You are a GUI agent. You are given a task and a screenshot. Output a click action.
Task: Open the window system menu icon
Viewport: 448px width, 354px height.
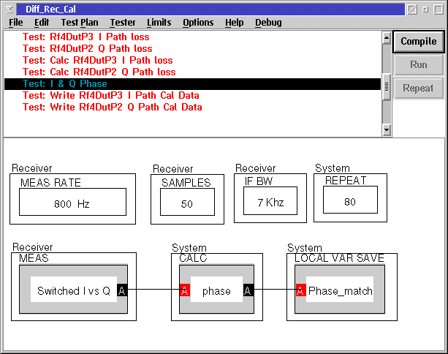[10, 10]
